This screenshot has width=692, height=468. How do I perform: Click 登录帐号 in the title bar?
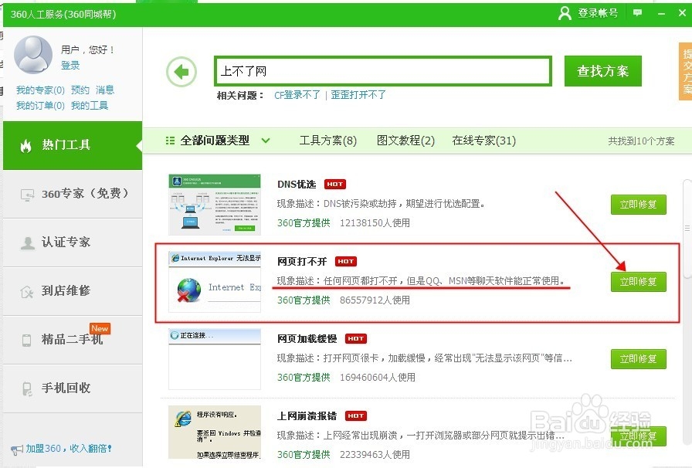tap(598, 13)
